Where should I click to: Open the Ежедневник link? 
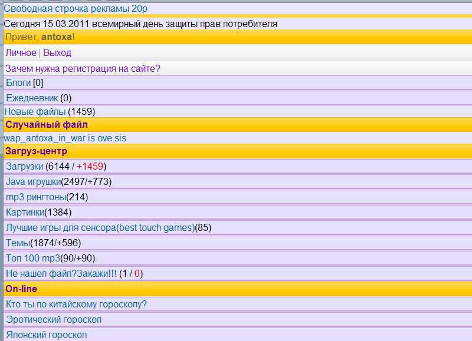[32, 98]
